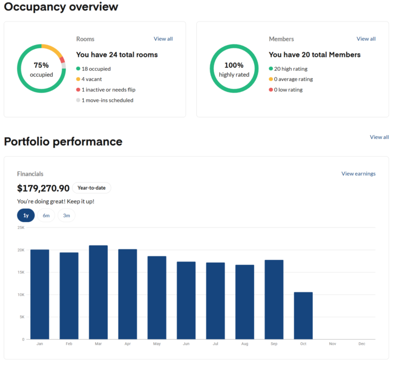Click the red low rating legend dot
The width and height of the screenshot is (396, 367).
click(x=271, y=90)
